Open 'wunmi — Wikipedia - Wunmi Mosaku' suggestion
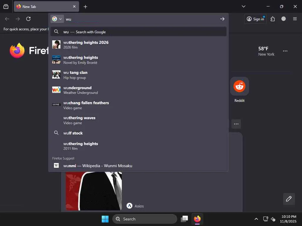Image resolution: width=302 pixels, height=226 pixels. (138, 165)
